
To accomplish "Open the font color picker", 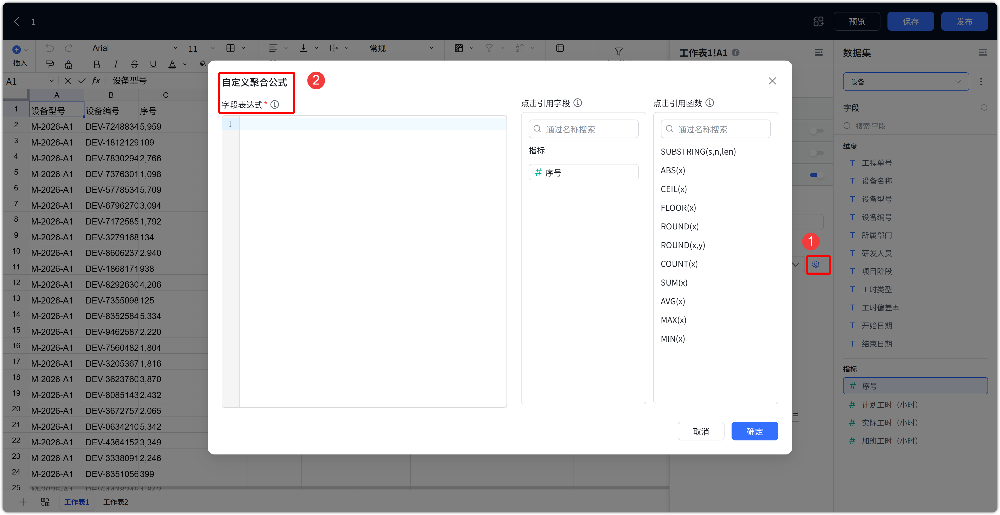I will click(172, 64).
